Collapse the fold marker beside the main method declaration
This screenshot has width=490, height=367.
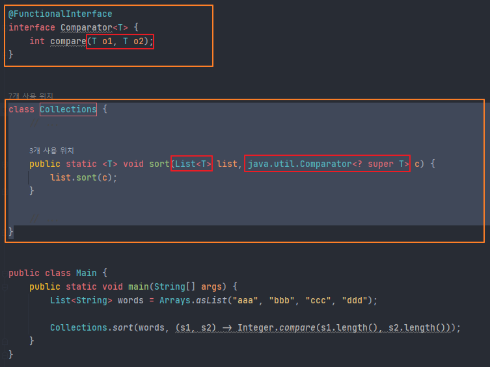[x=5, y=287]
